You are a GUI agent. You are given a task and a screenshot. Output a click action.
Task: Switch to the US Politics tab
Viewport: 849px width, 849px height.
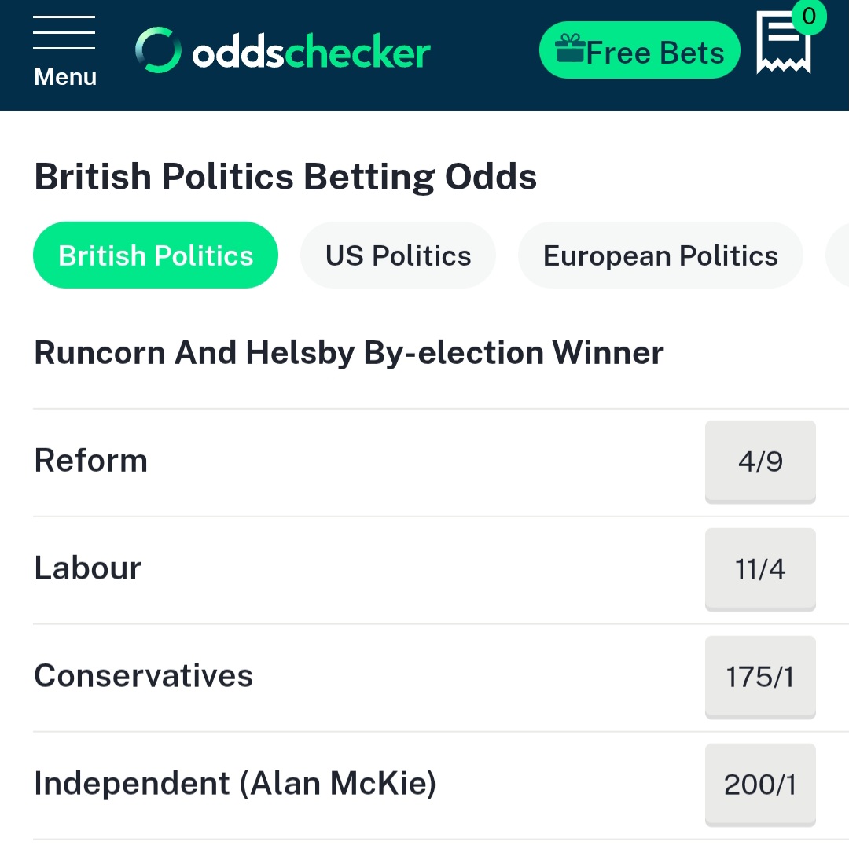398,255
